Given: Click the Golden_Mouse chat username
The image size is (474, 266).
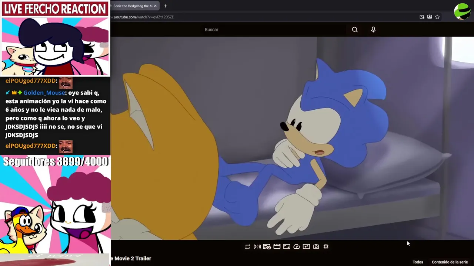Looking at the screenshot, I should tap(44, 93).
